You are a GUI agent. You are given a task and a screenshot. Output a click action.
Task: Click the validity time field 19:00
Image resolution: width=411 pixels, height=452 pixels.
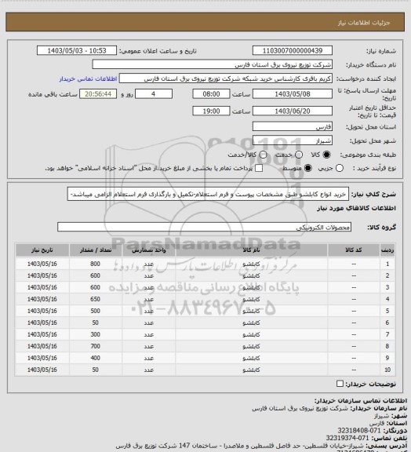(211, 111)
